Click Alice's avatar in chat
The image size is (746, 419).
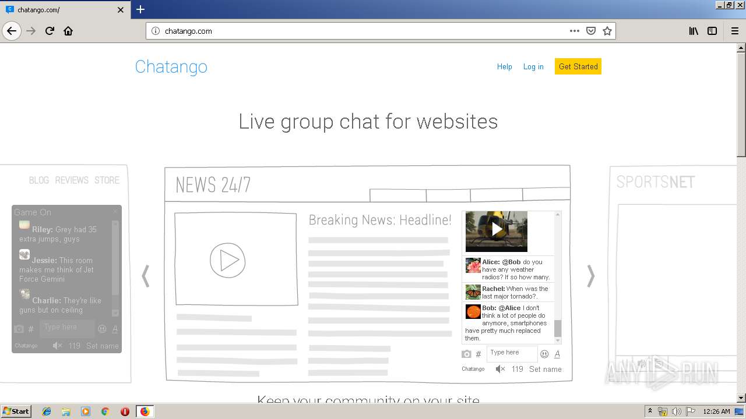[x=473, y=265]
